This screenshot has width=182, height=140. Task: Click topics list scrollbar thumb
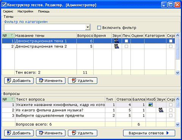177,48
